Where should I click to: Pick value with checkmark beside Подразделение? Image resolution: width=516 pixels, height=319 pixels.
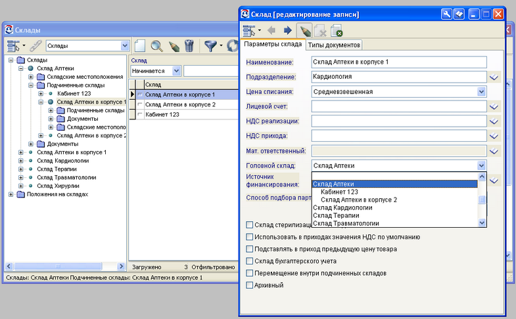[x=494, y=77]
